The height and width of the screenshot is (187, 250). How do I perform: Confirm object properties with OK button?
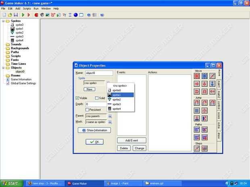click(x=94, y=142)
